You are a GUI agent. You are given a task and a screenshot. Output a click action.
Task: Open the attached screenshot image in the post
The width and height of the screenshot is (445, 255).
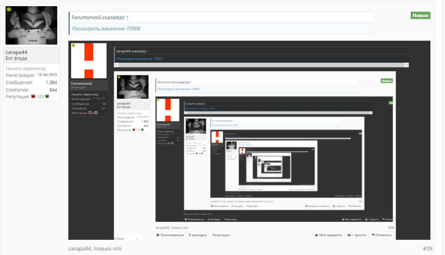tap(249, 140)
